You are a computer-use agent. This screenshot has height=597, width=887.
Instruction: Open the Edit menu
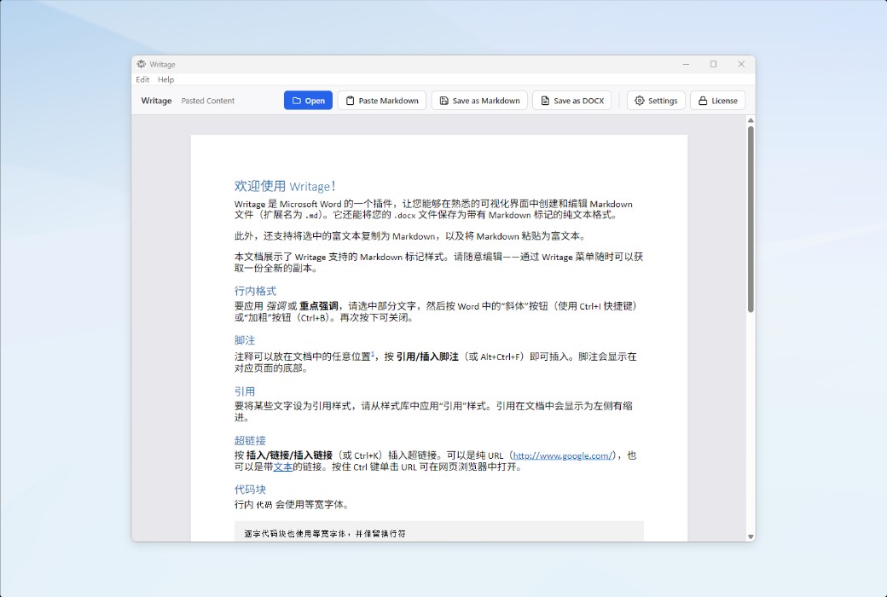[x=142, y=79]
